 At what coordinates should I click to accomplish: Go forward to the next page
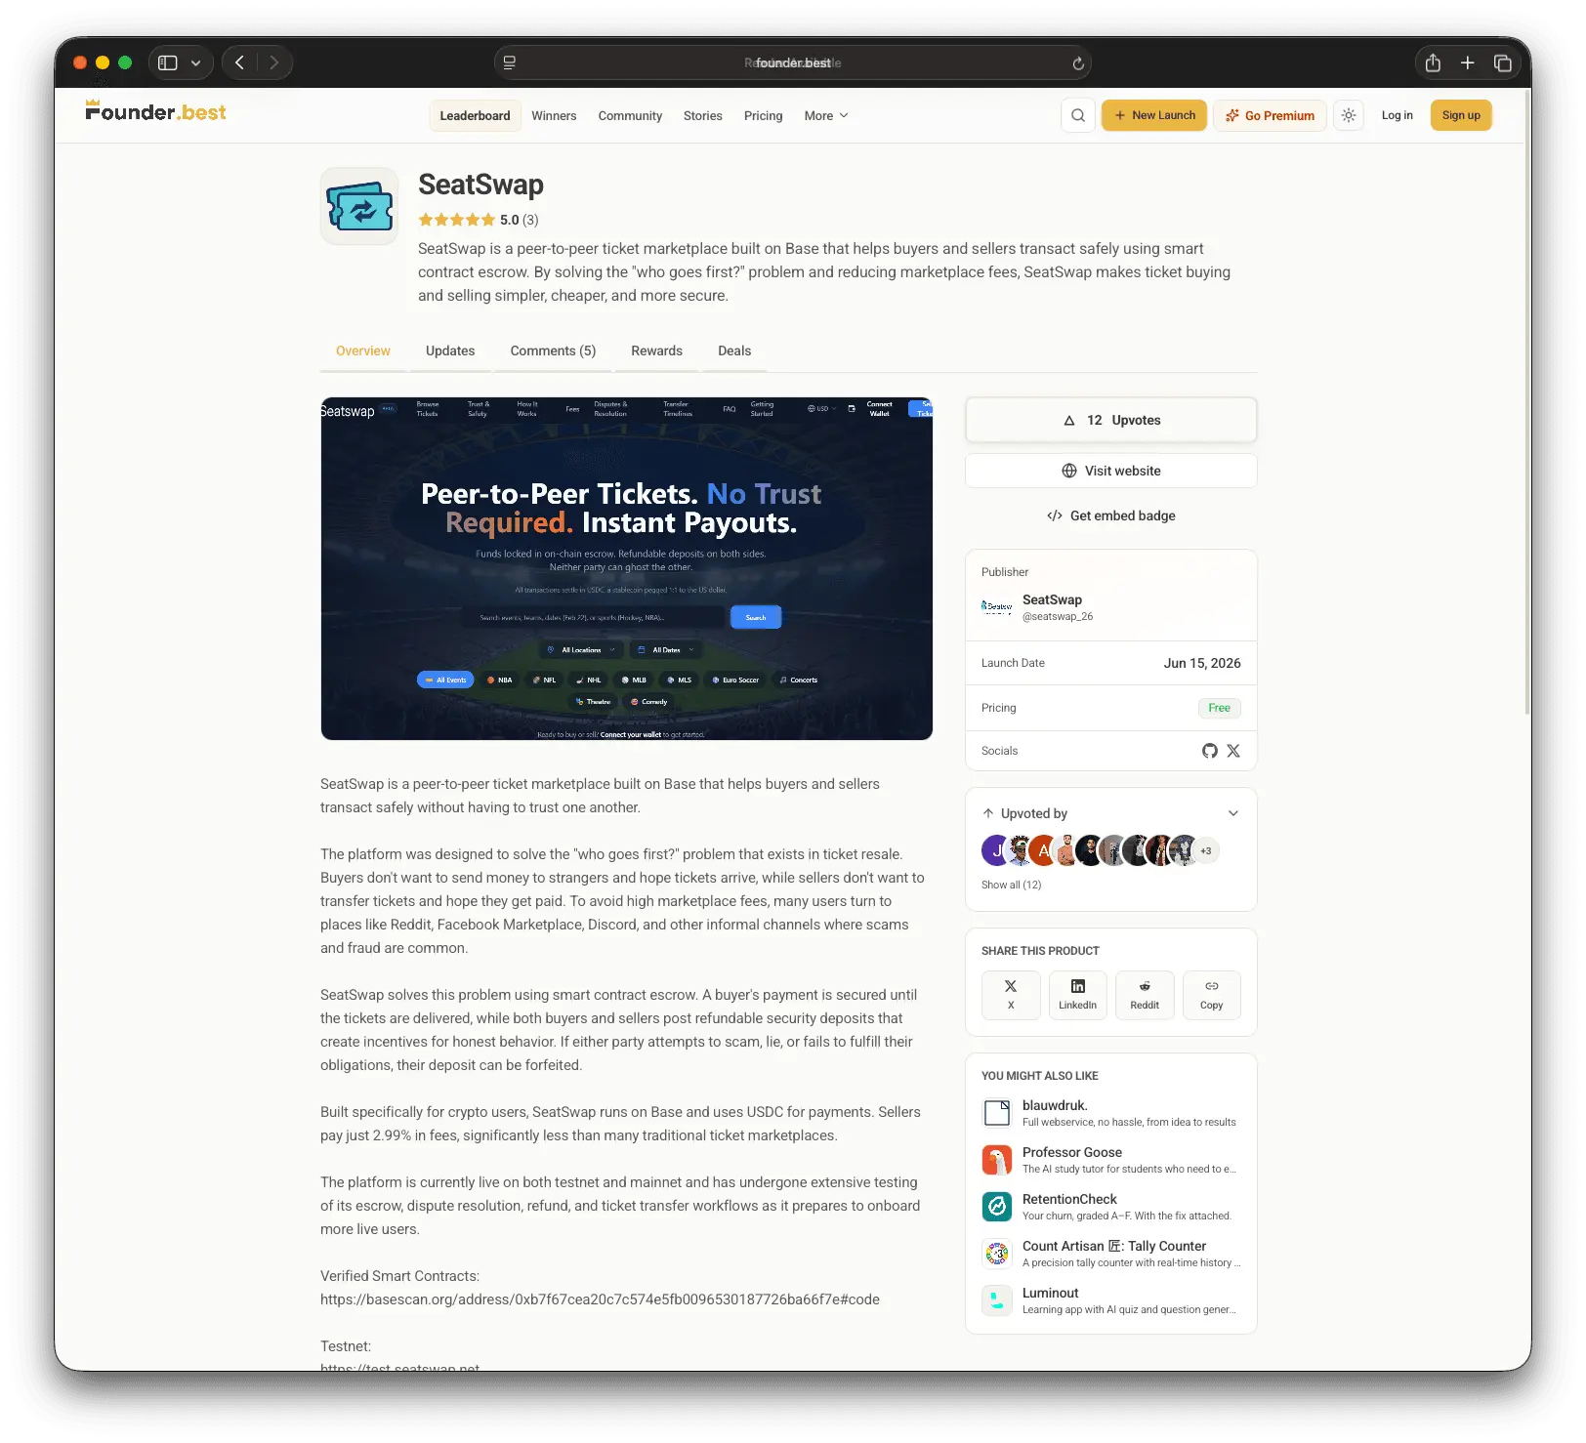pyautogui.click(x=274, y=62)
